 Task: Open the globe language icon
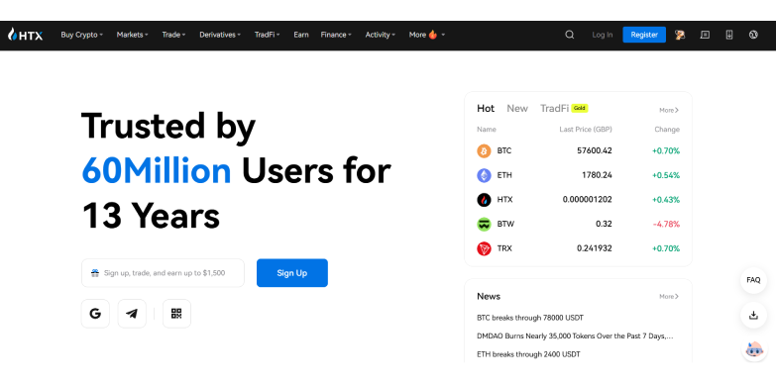tap(753, 35)
